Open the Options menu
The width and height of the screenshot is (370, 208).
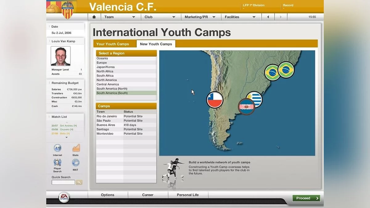(x=108, y=195)
